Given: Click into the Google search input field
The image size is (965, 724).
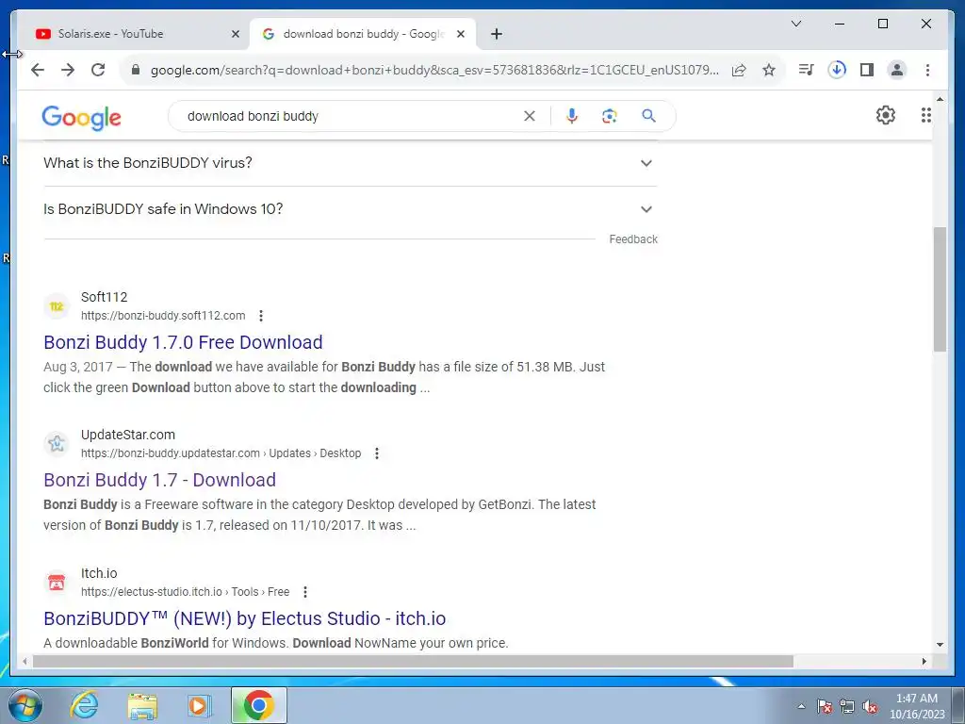Looking at the screenshot, I should pos(351,116).
